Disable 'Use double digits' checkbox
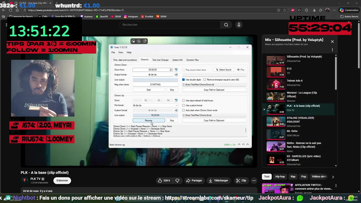Screen dimensions: 361x203 coord(183,80)
